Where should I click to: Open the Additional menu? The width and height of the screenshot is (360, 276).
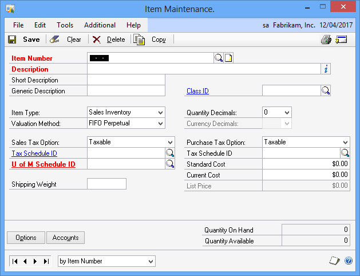pyautogui.click(x=100, y=25)
